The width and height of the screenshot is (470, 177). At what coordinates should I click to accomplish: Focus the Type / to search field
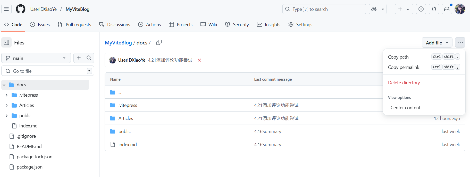[x=324, y=9]
